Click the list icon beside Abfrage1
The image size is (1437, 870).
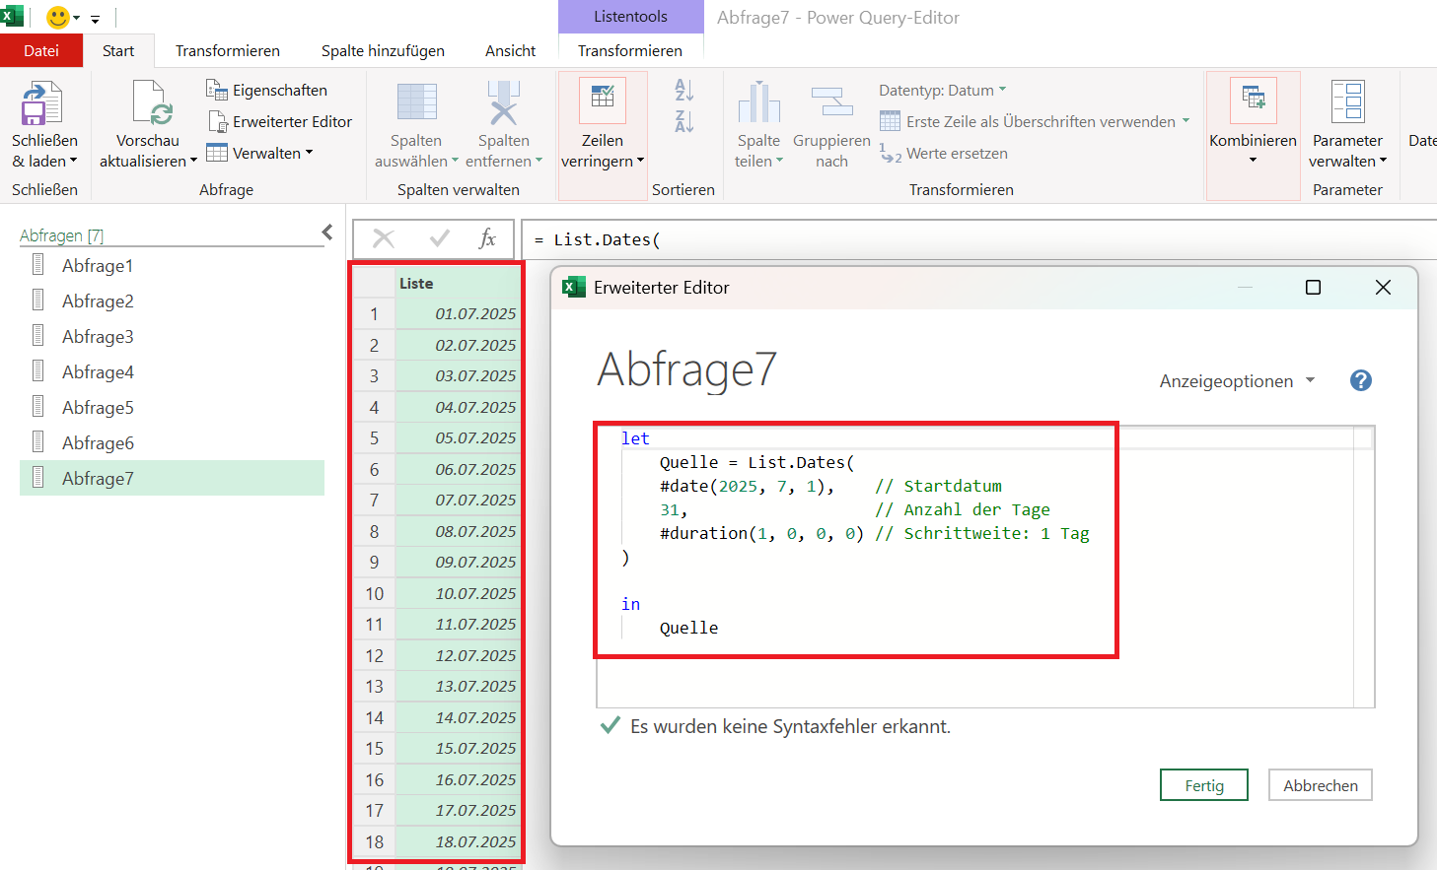(38, 264)
